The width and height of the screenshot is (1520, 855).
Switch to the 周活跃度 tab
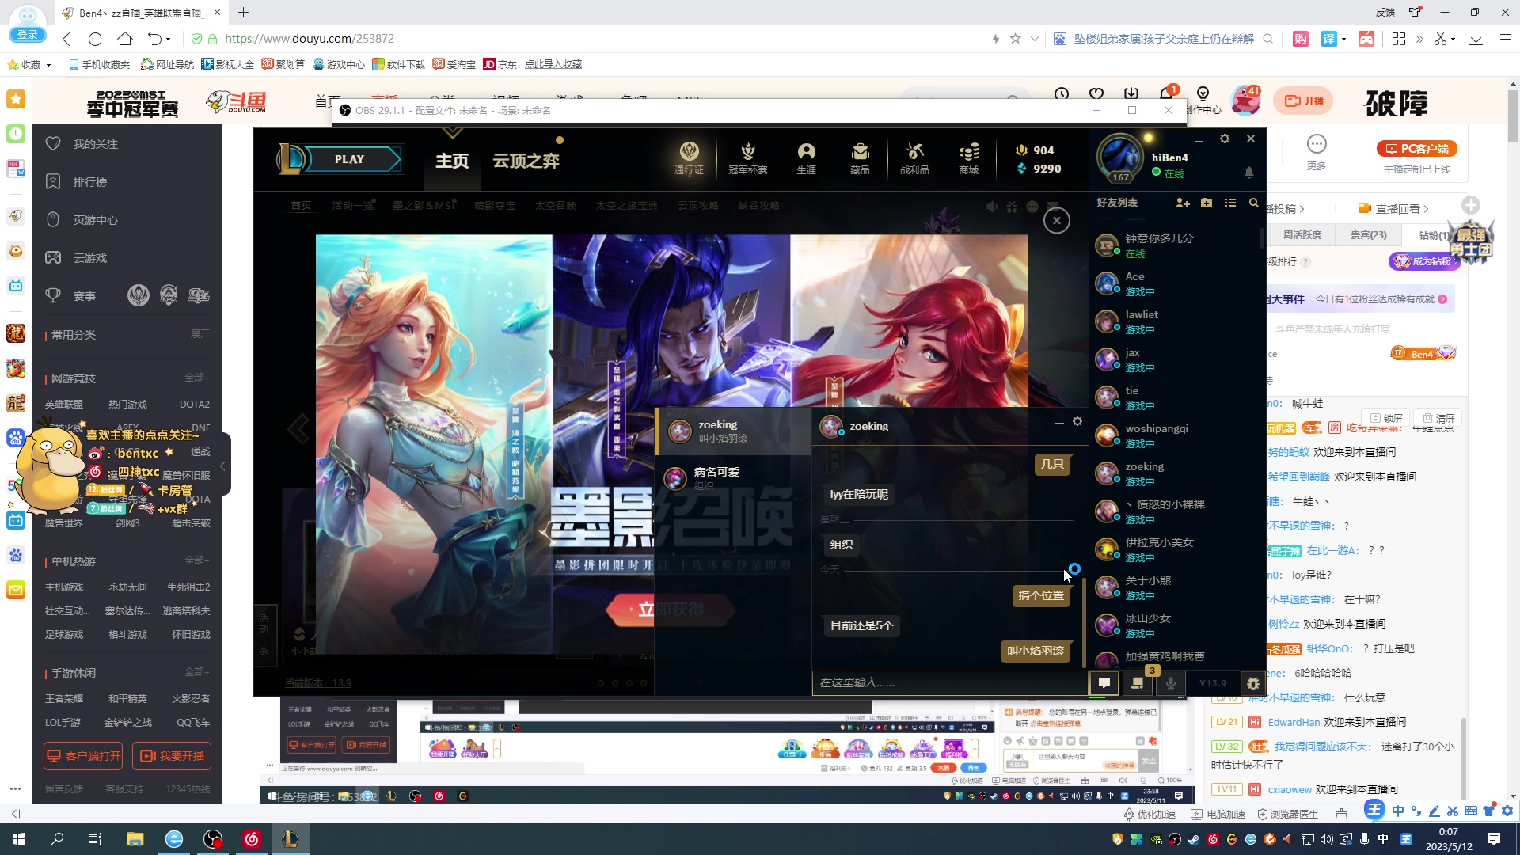(1302, 235)
